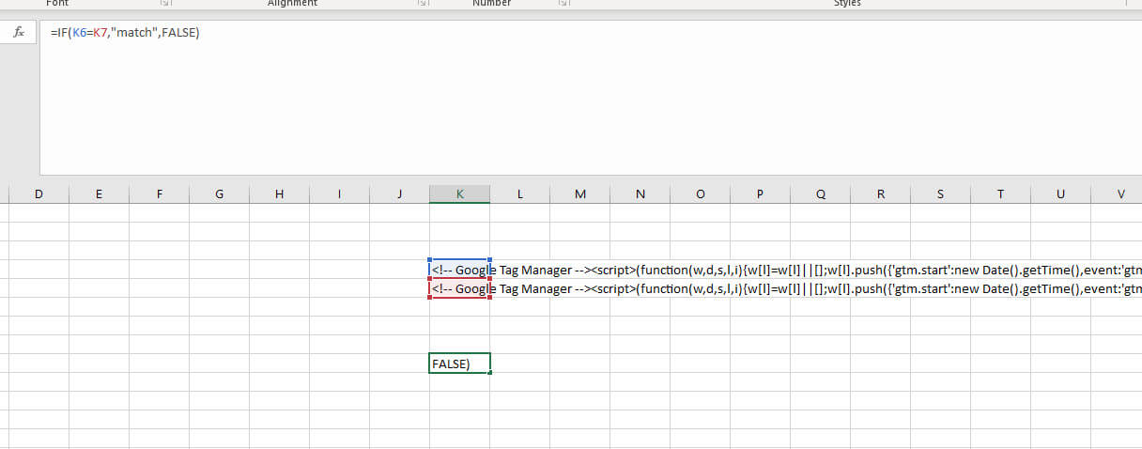Select column S header

point(940,194)
